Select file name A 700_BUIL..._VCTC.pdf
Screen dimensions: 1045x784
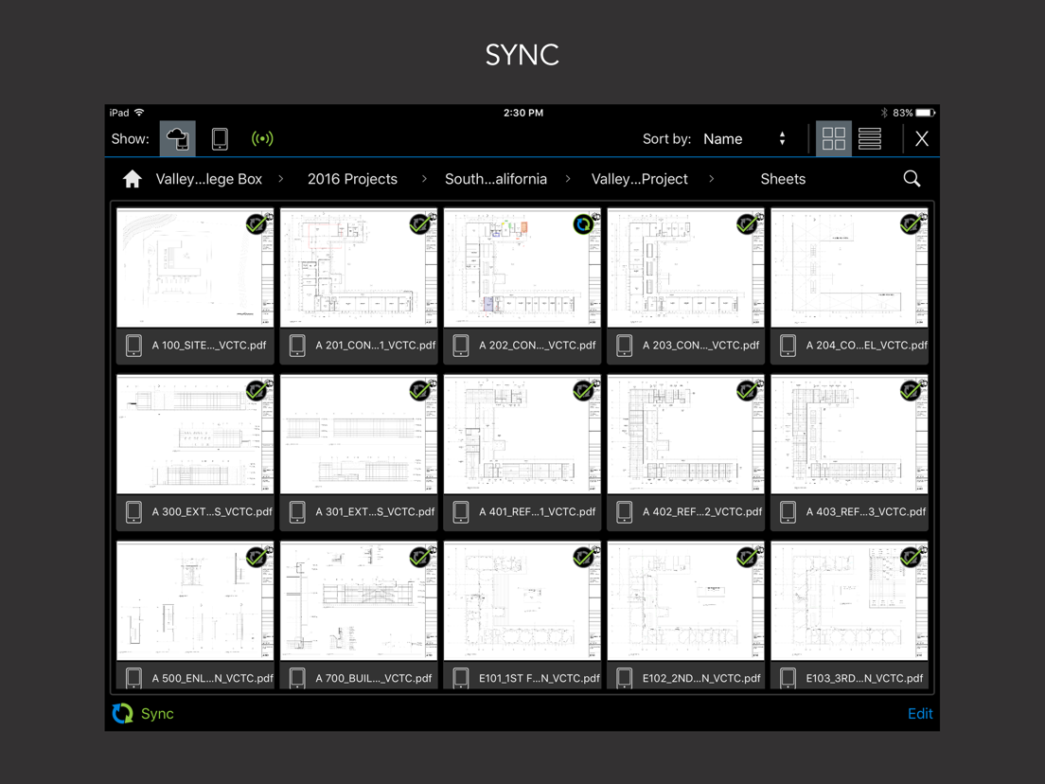click(x=374, y=678)
